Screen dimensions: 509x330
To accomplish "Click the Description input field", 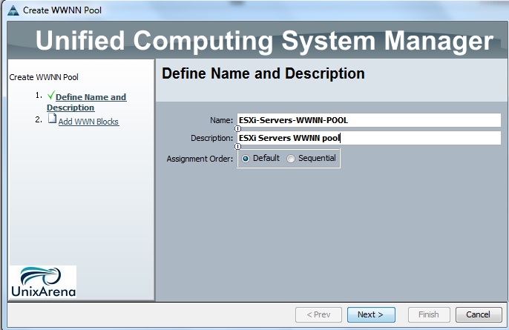I will [369, 138].
